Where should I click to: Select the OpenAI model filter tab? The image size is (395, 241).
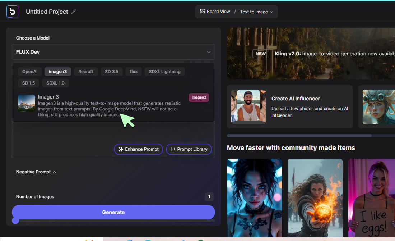pos(30,72)
